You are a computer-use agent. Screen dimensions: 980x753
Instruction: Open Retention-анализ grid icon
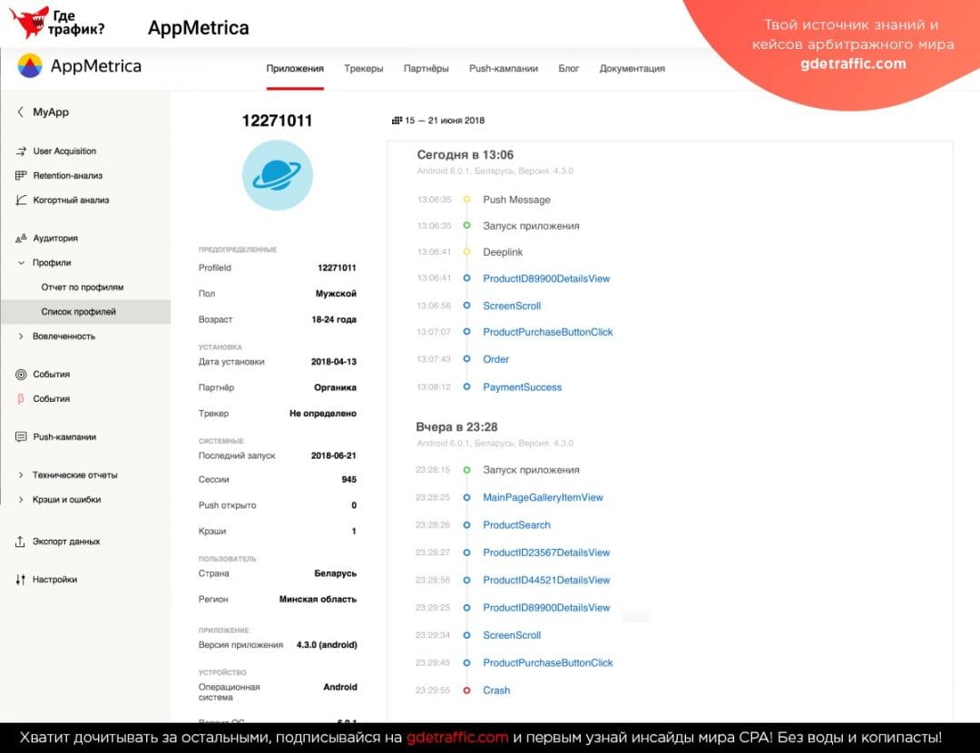(x=21, y=176)
